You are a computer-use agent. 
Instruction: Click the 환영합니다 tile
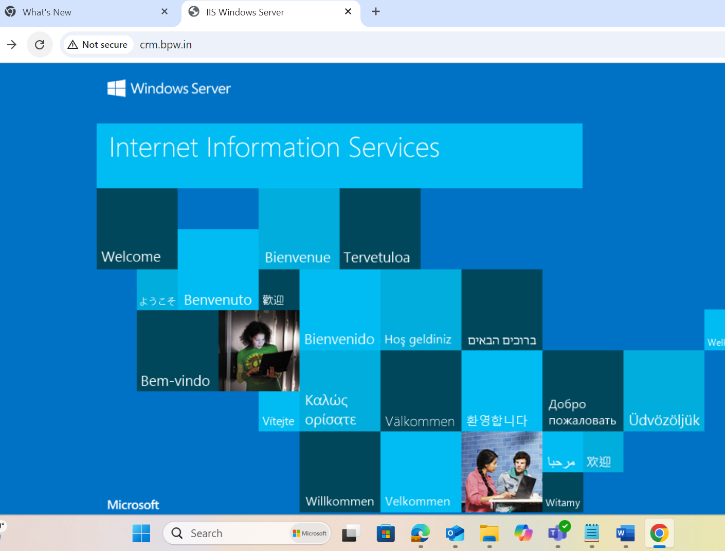click(502, 391)
